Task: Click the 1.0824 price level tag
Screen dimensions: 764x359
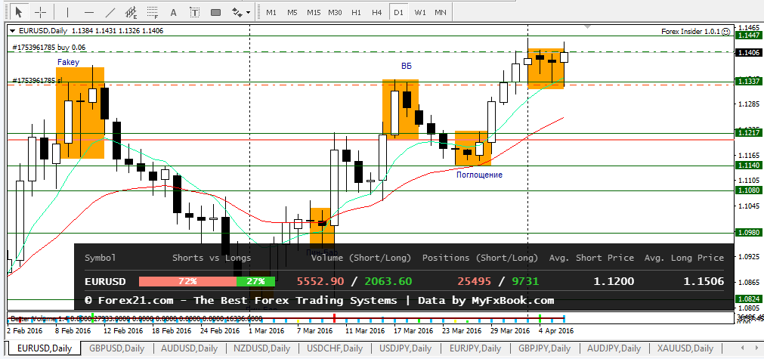Action: [x=749, y=299]
